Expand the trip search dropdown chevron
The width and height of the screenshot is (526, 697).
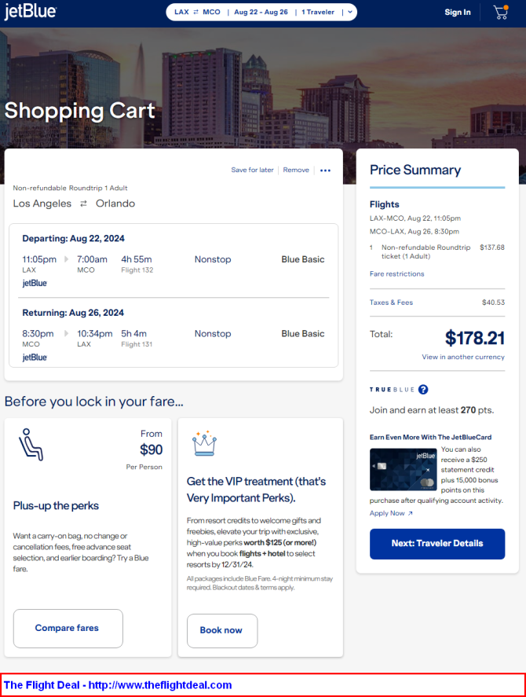tap(349, 12)
